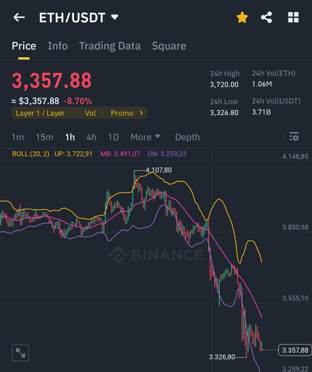312x372 pixels.
Task: Switch to the Trading Data tab
Action: click(110, 46)
